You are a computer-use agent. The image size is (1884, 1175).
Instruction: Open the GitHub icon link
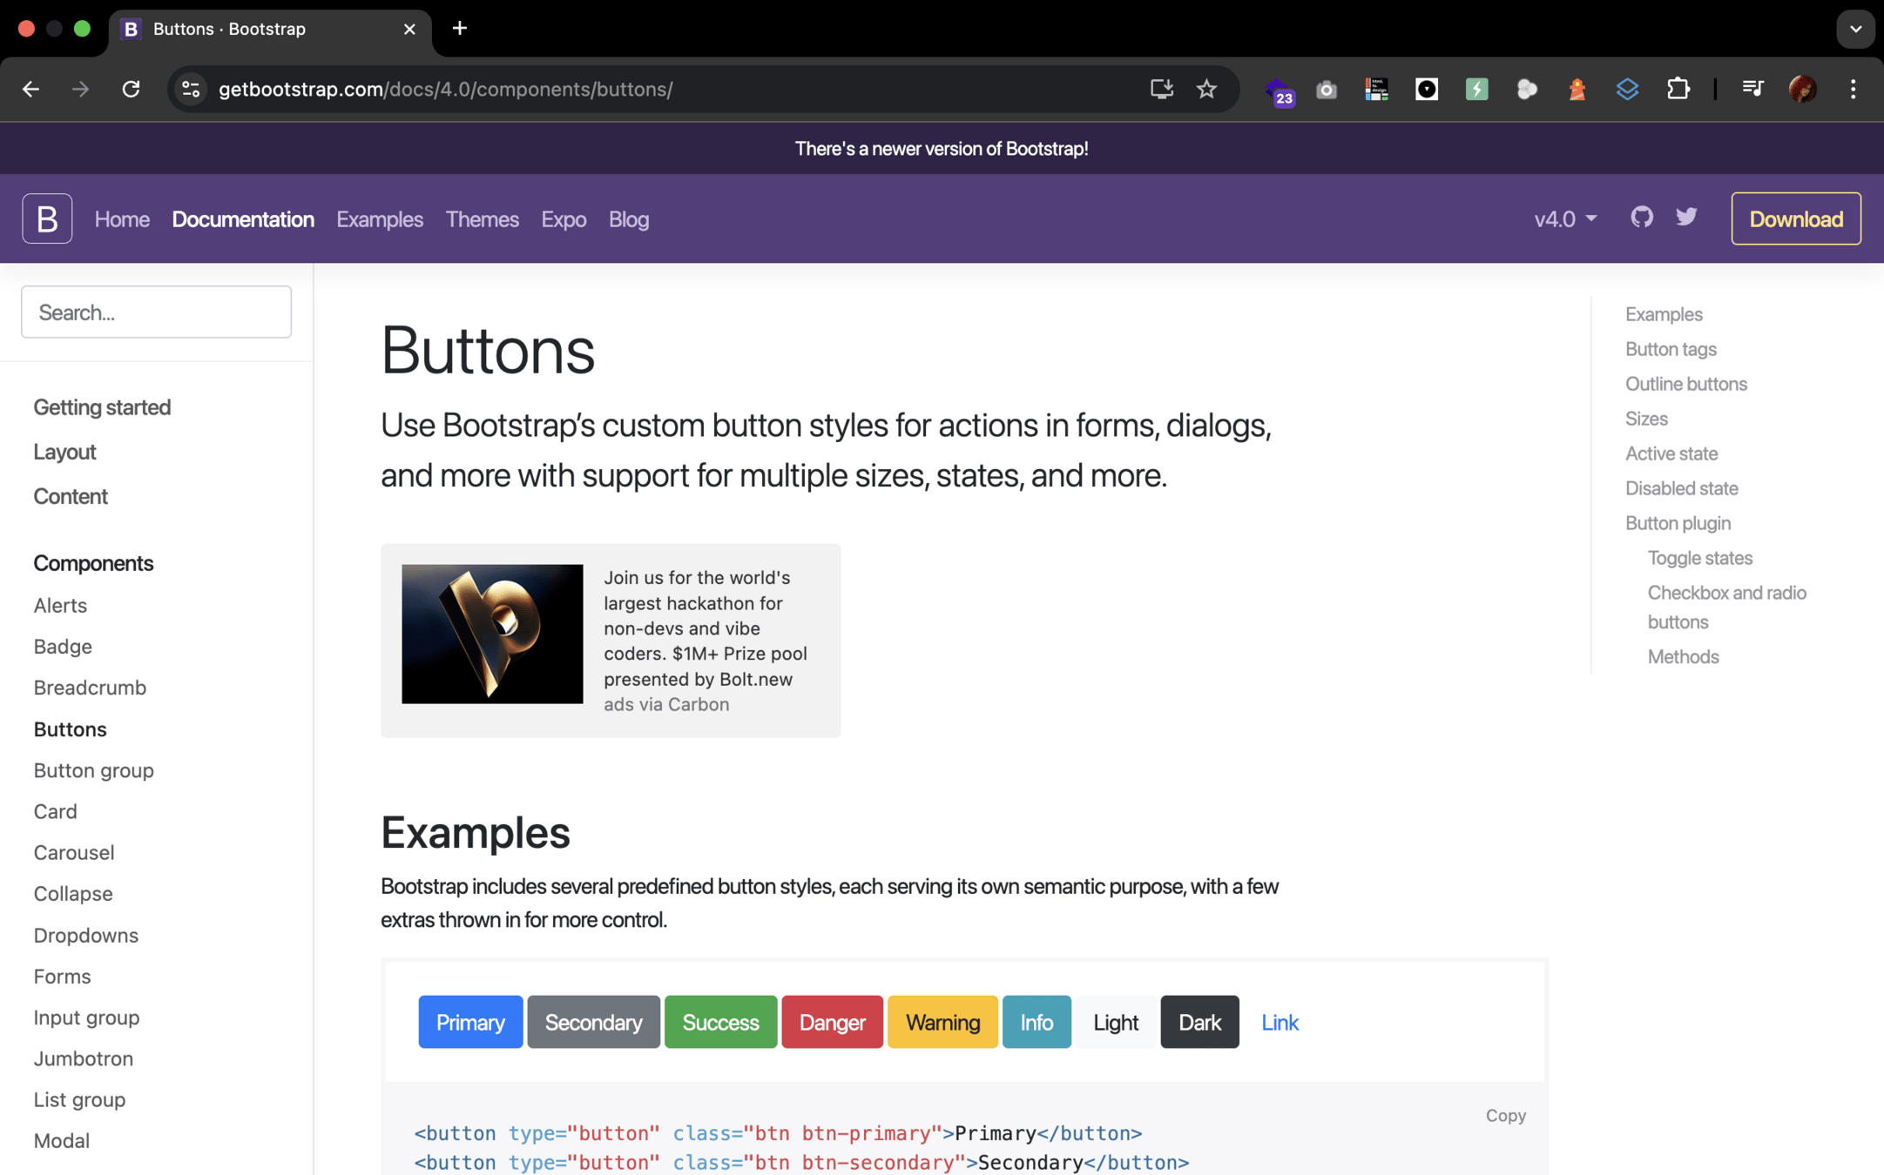click(1641, 217)
